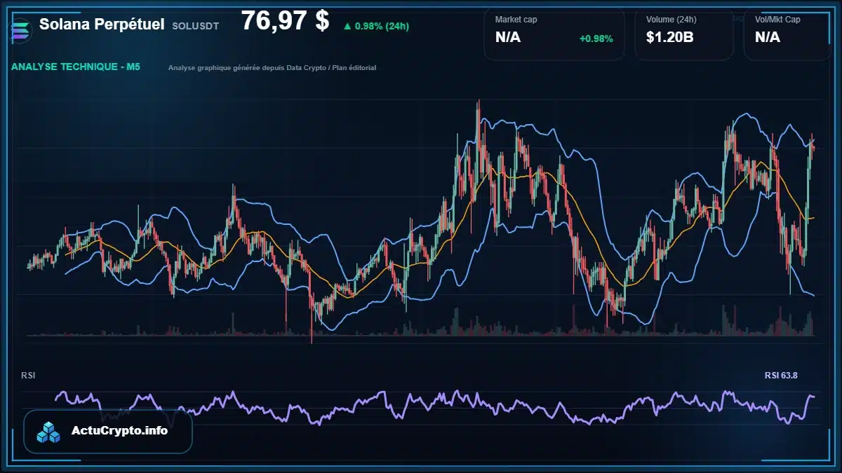Click the purple RSI indicator line
This screenshot has height=473, width=842.
pyautogui.click(x=435, y=406)
